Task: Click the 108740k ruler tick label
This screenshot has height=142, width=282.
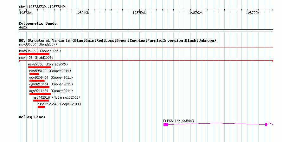Action: [82, 13]
